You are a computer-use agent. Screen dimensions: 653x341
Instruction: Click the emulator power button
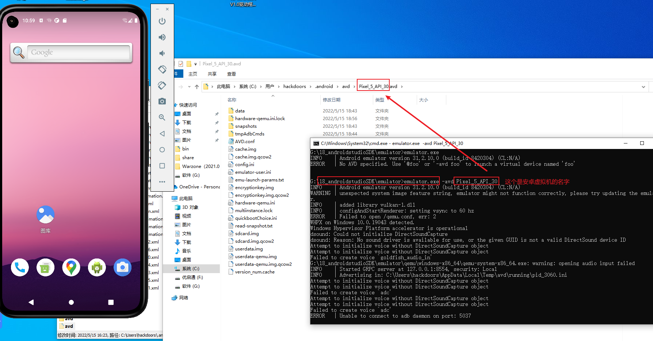pos(162,21)
